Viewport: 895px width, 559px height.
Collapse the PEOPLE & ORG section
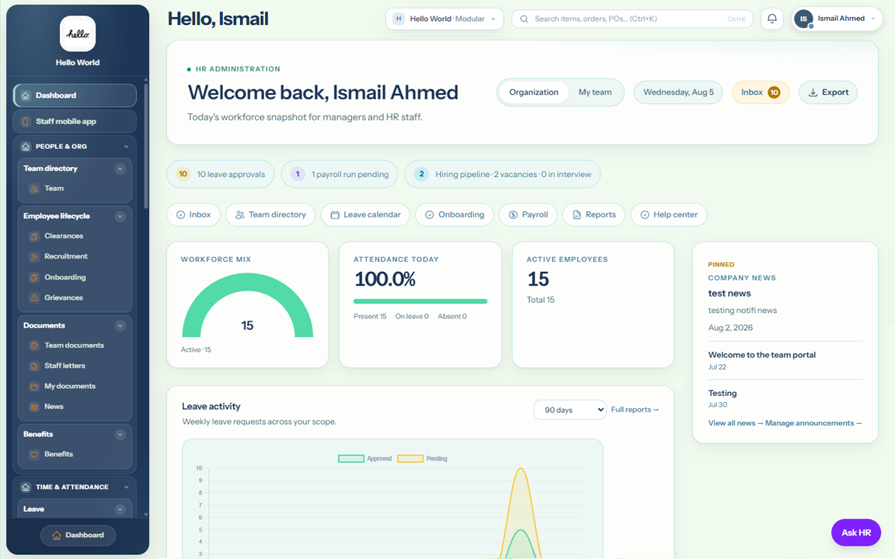(x=126, y=147)
